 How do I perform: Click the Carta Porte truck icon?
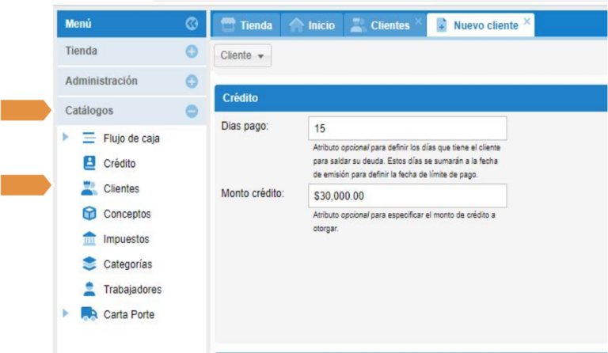click(89, 315)
